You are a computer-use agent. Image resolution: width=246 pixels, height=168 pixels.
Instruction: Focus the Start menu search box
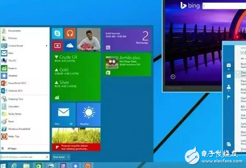pos(25,157)
